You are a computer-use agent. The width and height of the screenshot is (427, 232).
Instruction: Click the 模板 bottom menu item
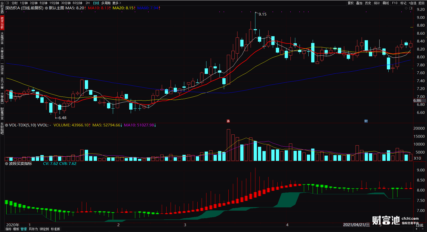coord(16,229)
